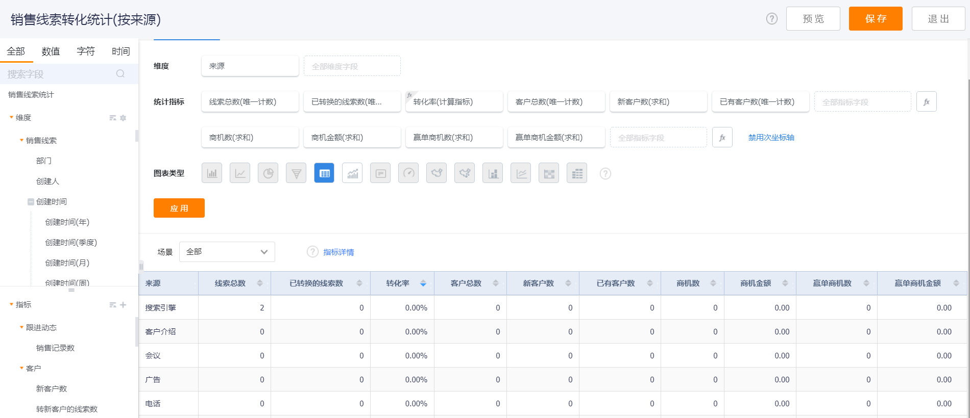Viewport: 970px width, 418px height.
Task: Open dimension settings gear icon
Action: tap(123, 118)
